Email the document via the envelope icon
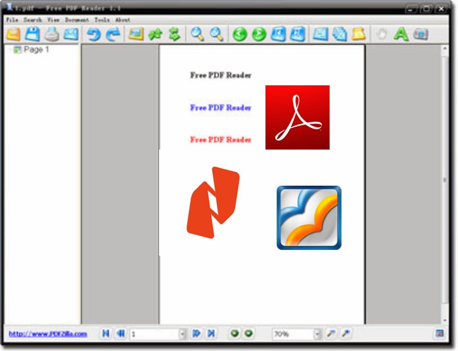This screenshot has height=351, width=458. 71,34
